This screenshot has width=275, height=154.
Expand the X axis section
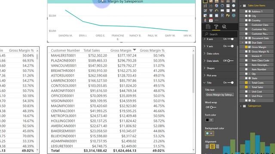point(205,39)
